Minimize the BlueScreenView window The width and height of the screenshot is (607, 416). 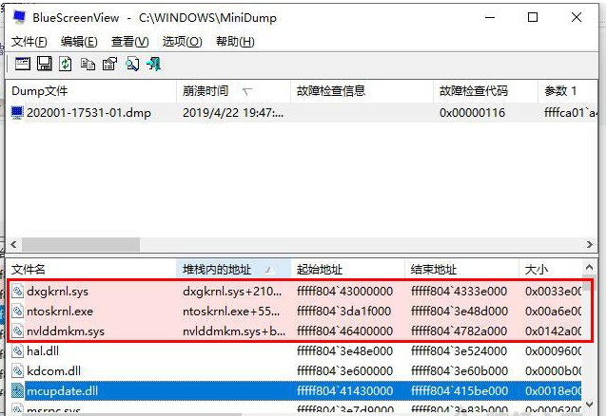click(x=490, y=17)
